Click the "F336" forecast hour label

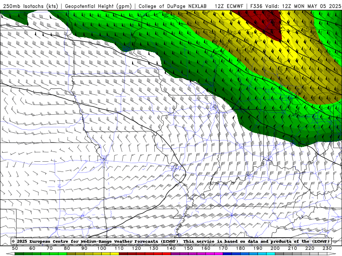[x=256, y=6]
